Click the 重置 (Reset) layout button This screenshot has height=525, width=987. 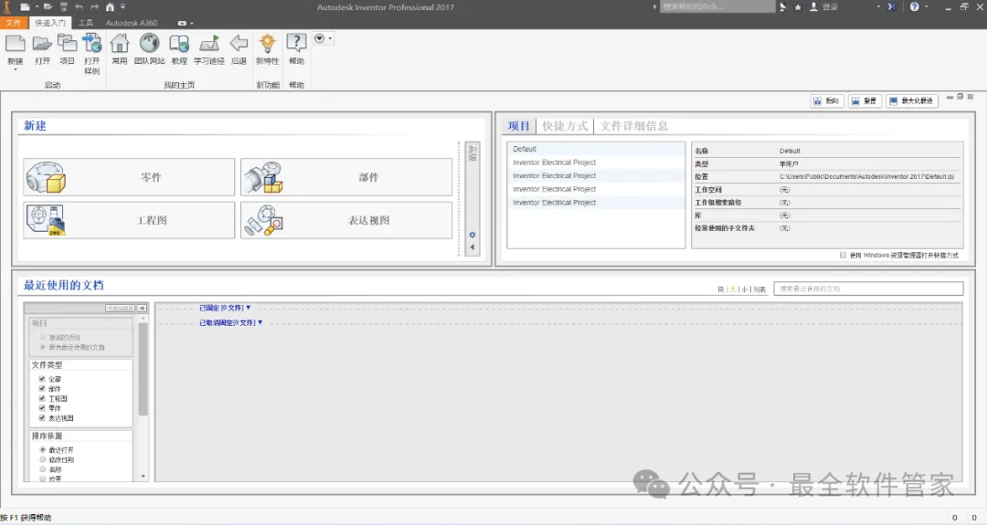pyautogui.click(x=865, y=100)
